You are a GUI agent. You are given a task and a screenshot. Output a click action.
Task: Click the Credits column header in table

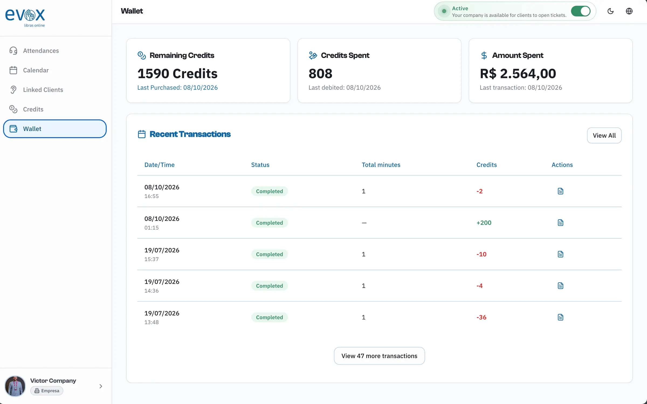point(486,165)
